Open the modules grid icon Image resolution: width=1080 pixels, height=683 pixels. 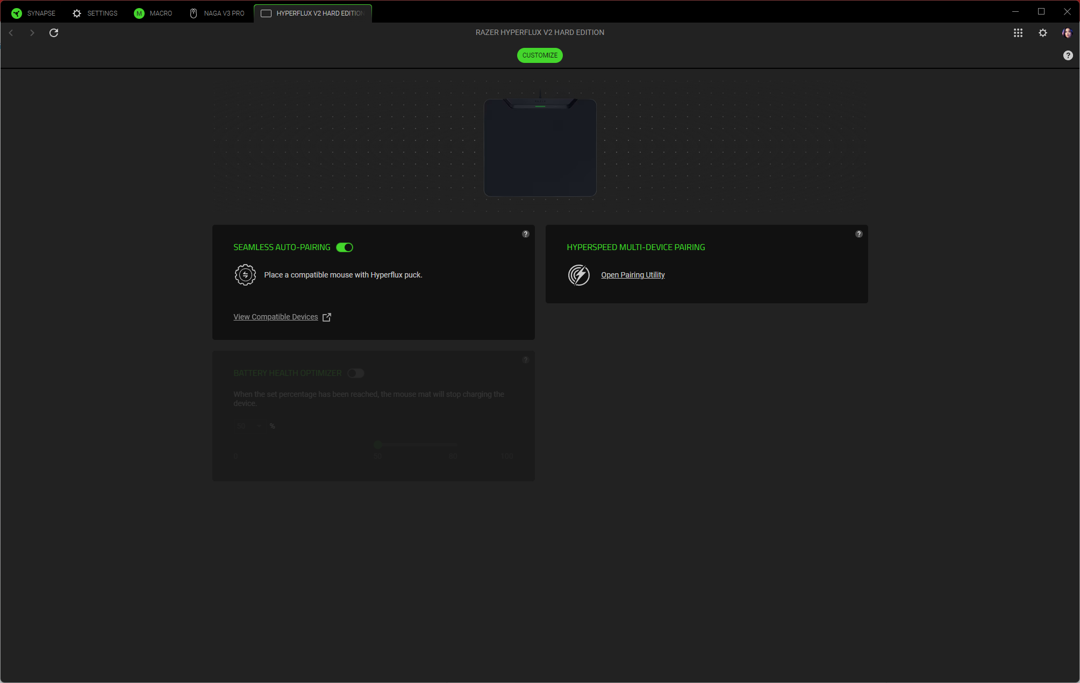[x=1018, y=33]
